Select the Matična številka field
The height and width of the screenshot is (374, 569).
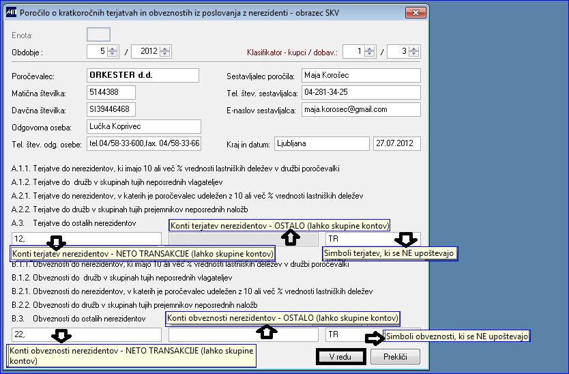click(111, 93)
